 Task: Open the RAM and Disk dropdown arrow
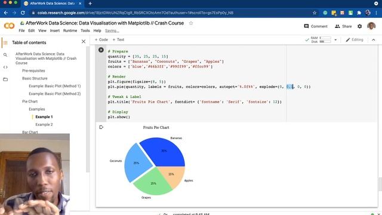pyautogui.click(x=335, y=40)
